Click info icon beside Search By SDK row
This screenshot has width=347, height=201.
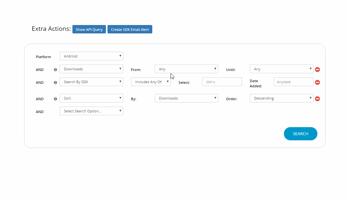55,83
